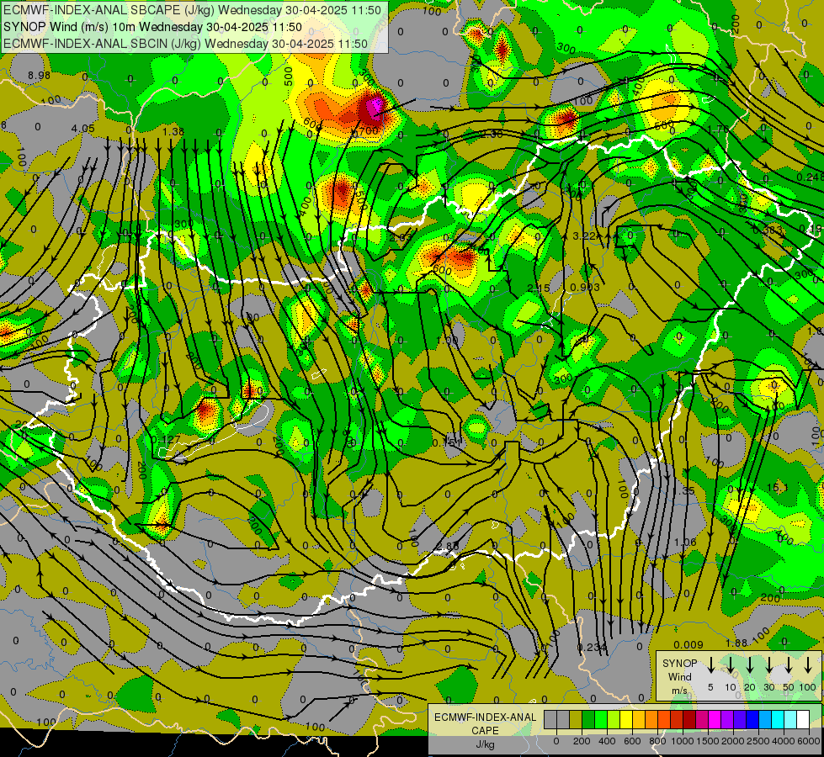Click the 800 tick label on the color scale
This screenshot has height=757, width=824.
[657, 741]
